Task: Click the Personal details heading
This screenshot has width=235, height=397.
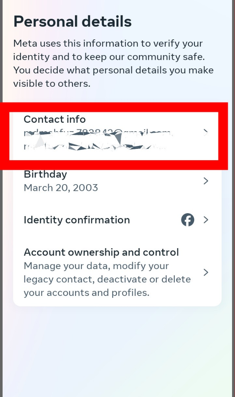Action: tap(73, 22)
